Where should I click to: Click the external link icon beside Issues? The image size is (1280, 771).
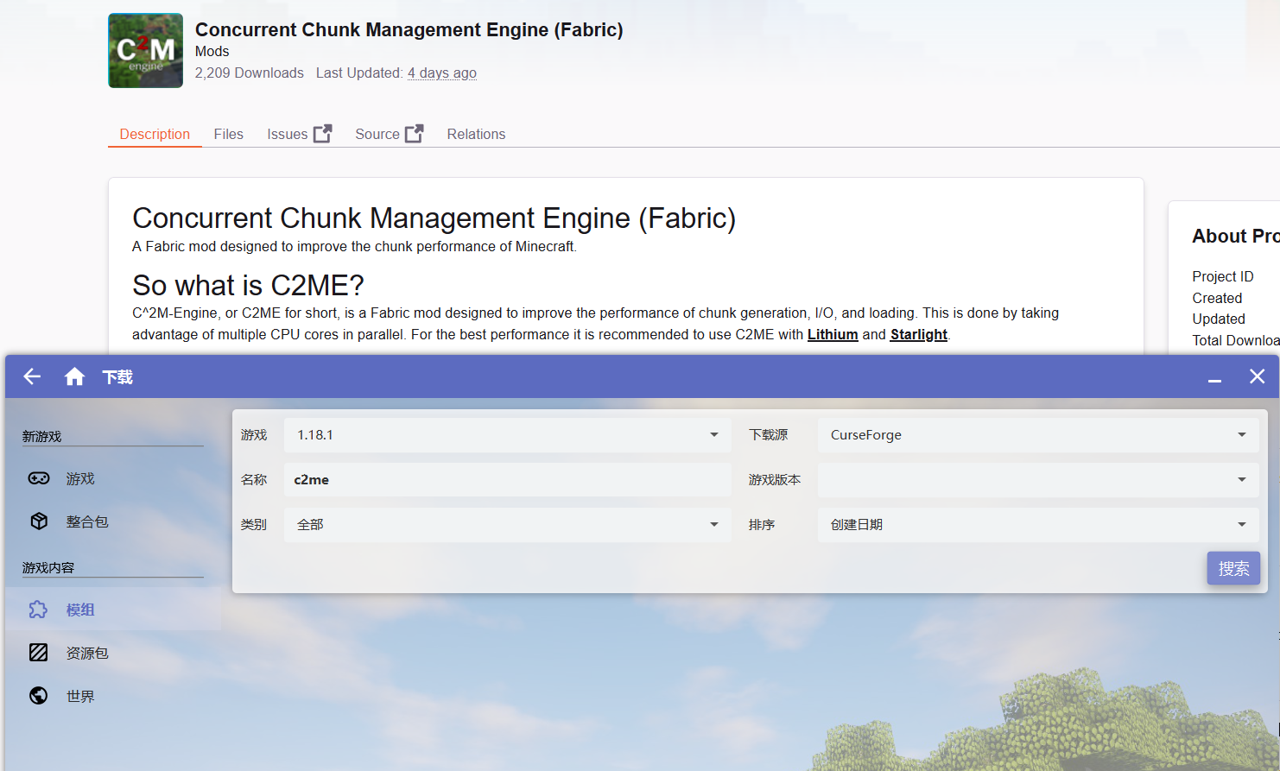[x=322, y=134]
